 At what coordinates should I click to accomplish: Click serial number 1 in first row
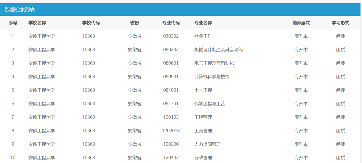pyautogui.click(x=13, y=36)
